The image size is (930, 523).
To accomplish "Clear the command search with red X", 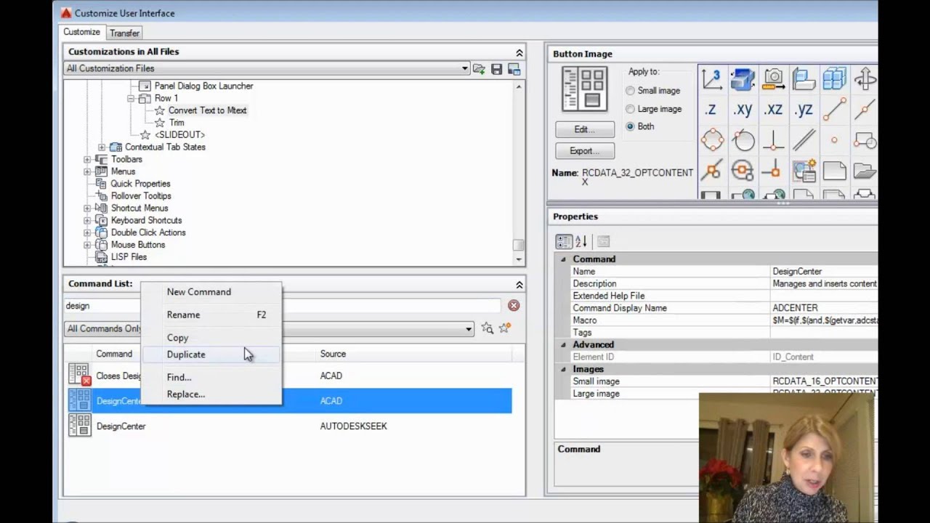I will [x=514, y=306].
